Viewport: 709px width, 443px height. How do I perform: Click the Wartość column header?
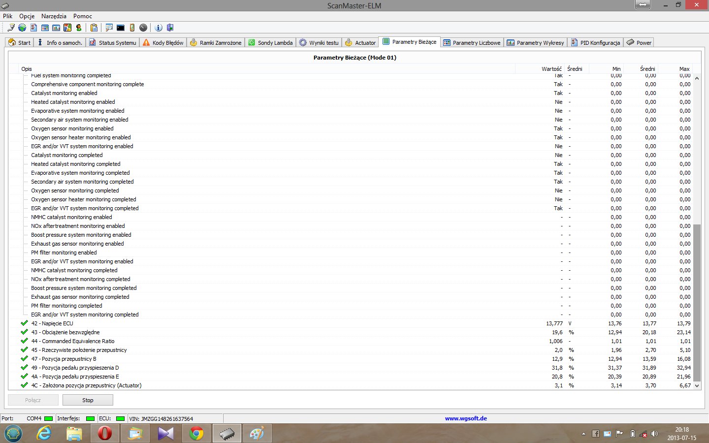coord(551,69)
